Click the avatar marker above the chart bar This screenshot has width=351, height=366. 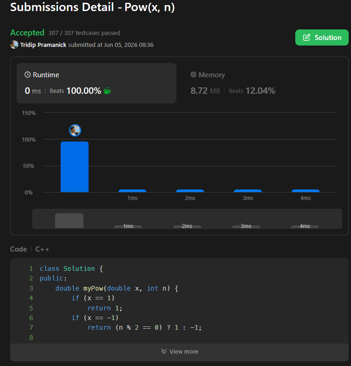[75, 130]
